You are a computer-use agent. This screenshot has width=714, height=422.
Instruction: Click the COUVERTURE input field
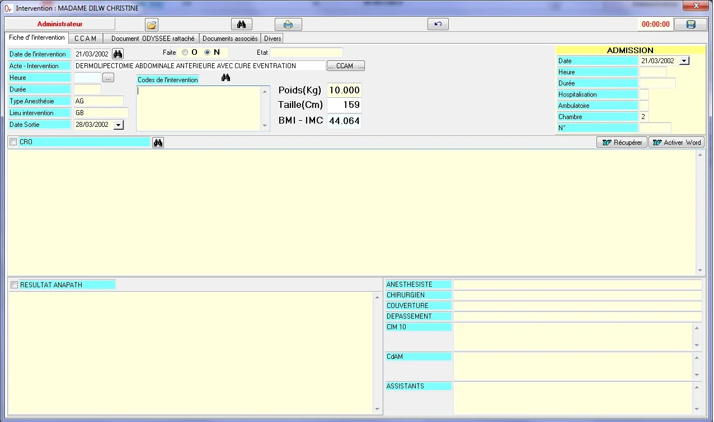click(x=577, y=306)
